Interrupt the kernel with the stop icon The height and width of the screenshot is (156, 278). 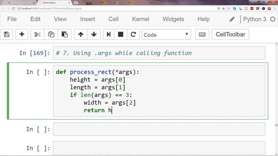pyautogui.click(x=121, y=34)
